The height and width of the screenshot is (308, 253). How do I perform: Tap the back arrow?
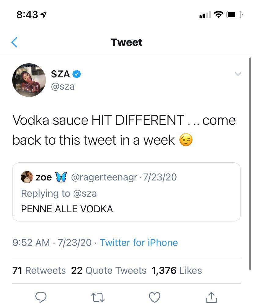tap(14, 42)
